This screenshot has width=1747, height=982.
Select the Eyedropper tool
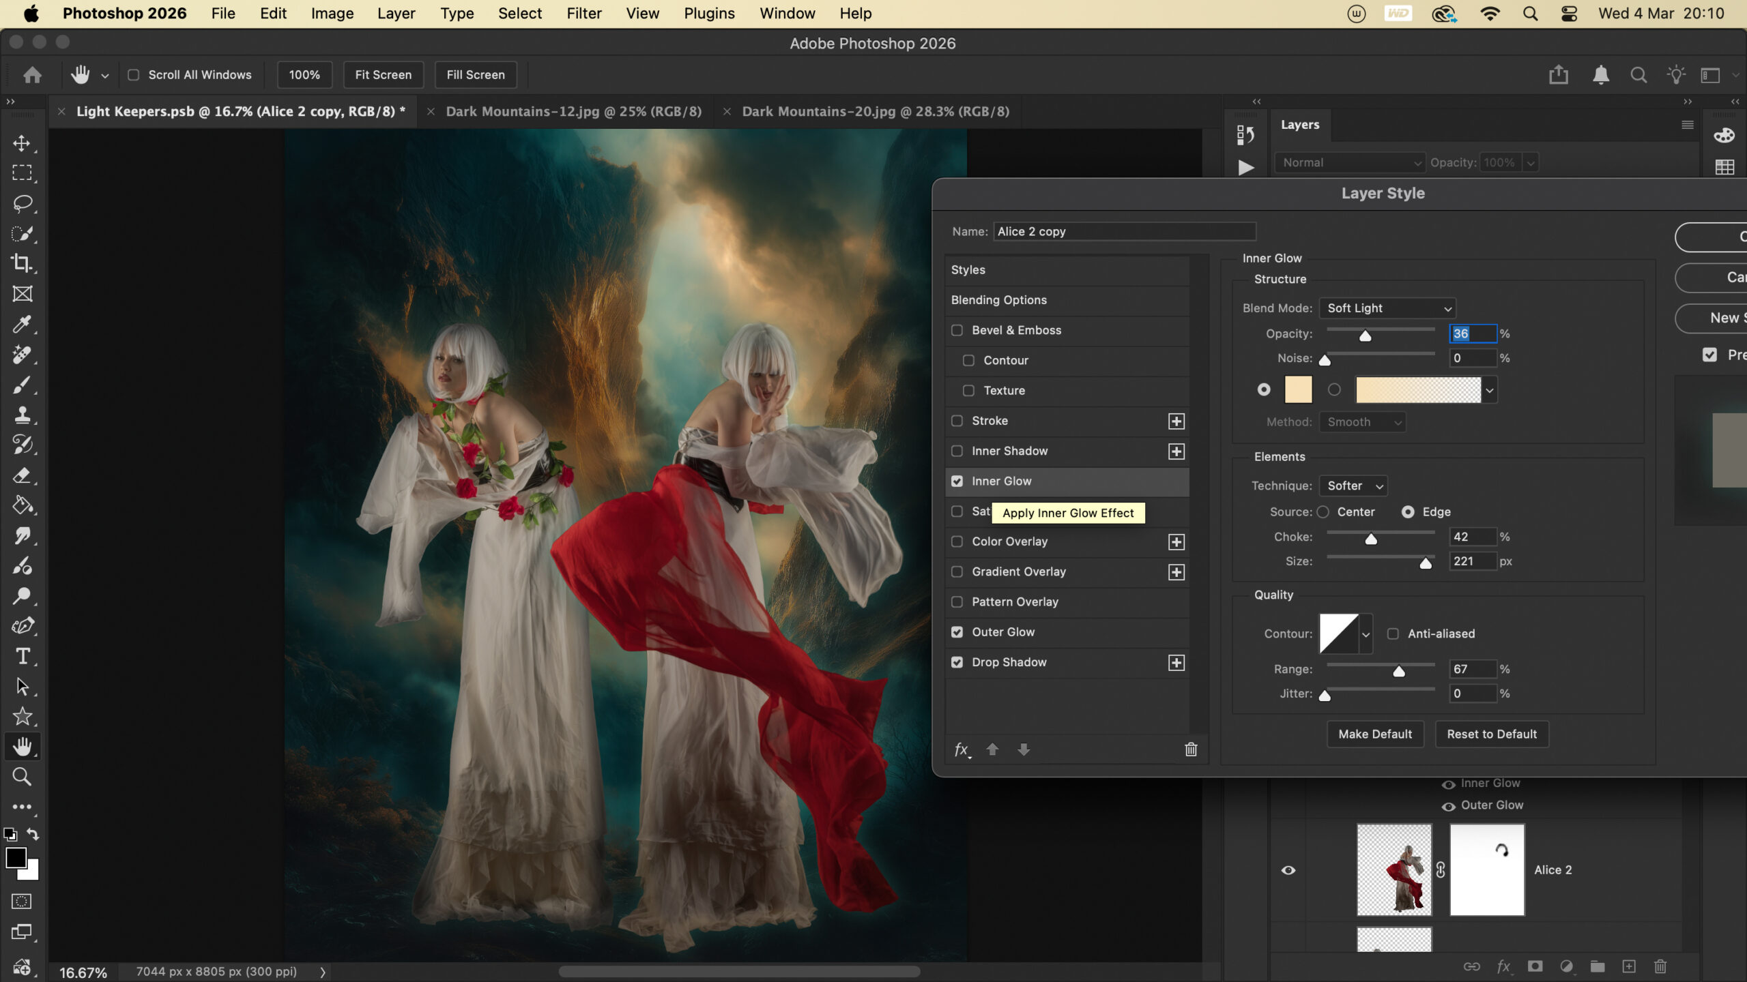point(22,324)
